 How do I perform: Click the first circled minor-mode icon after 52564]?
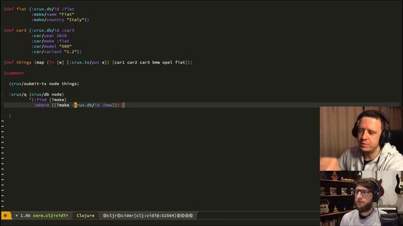tap(179, 216)
